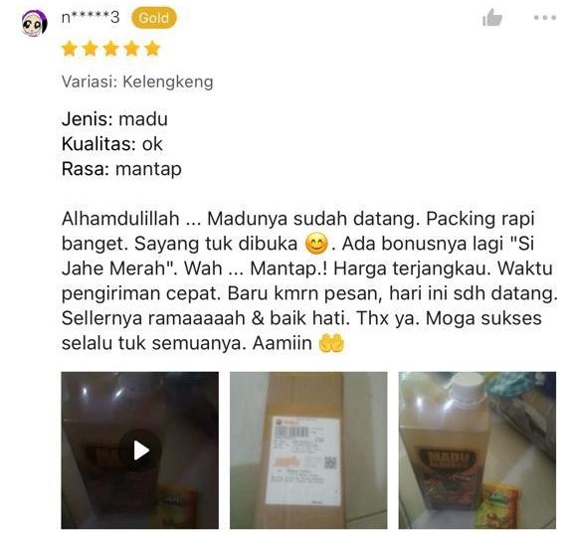The width and height of the screenshot is (573, 534).
Task: Click the raised hands emoji after Aamiin
Action: 331,343
